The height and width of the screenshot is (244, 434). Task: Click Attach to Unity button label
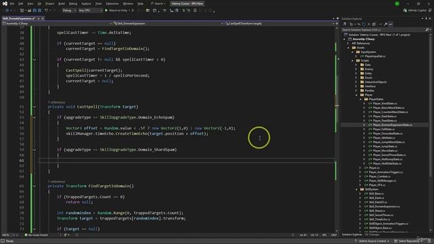(118, 11)
